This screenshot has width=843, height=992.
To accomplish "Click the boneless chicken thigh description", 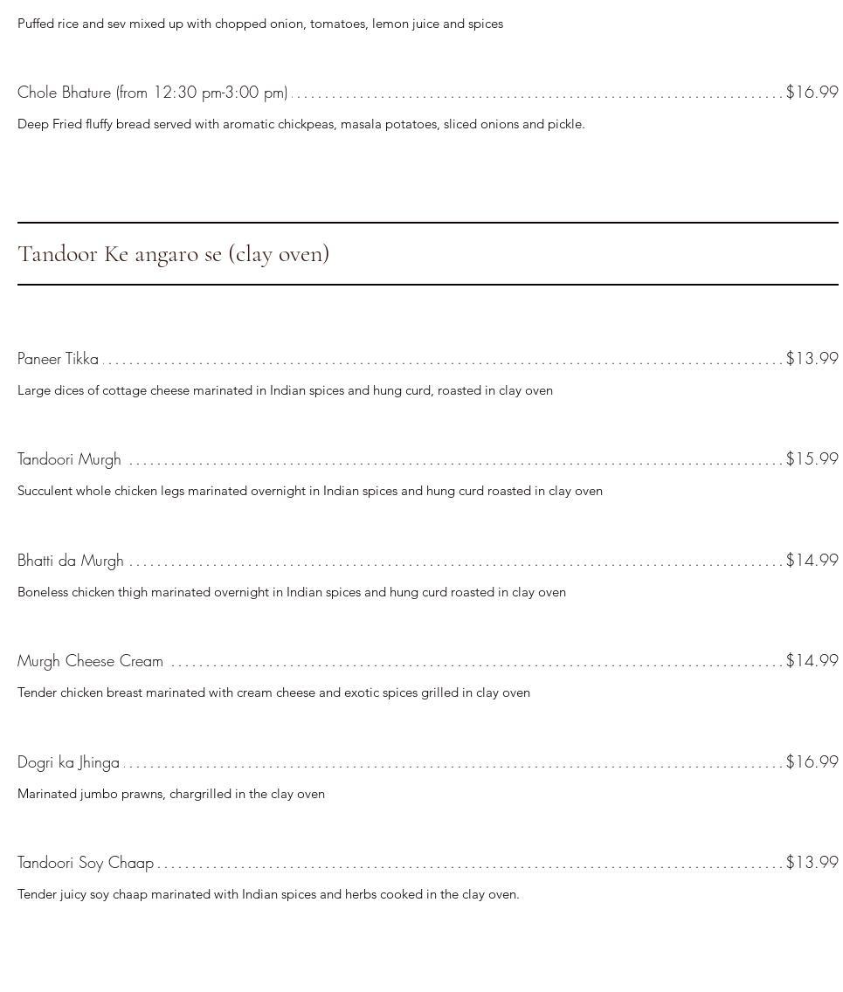I will 291,593.
